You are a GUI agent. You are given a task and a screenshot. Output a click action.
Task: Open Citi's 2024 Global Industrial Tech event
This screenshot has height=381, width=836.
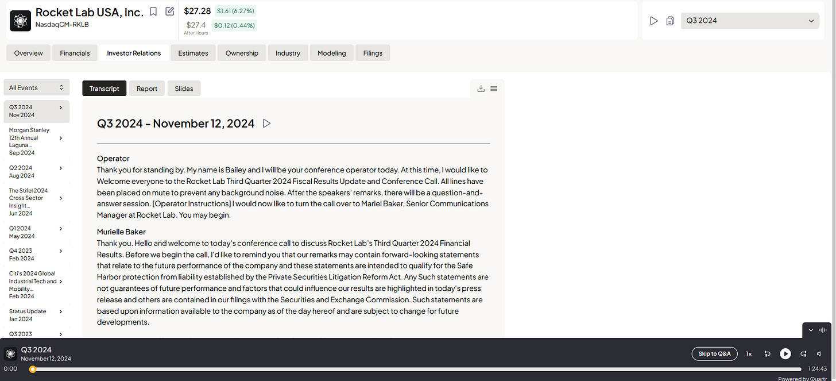click(x=36, y=284)
